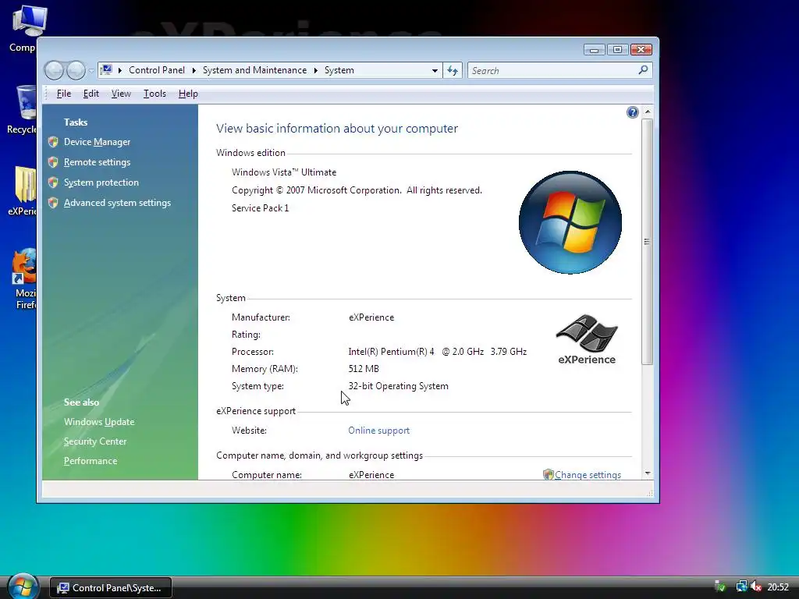
Task: Click the Refresh button in address bar
Action: pyautogui.click(x=453, y=70)
